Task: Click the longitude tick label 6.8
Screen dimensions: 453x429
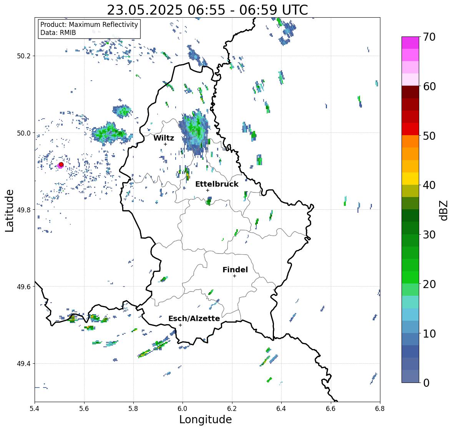Action: (380, 409)
